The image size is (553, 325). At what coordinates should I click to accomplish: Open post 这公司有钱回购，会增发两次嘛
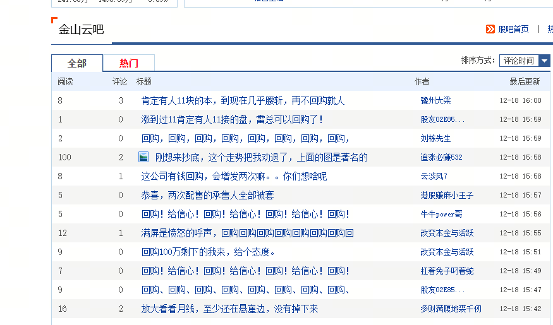click(x=234, y=177)
